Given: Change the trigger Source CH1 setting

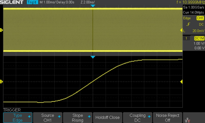Looking at the screenshot, I should pyautogui.click(x=48, y=118).
